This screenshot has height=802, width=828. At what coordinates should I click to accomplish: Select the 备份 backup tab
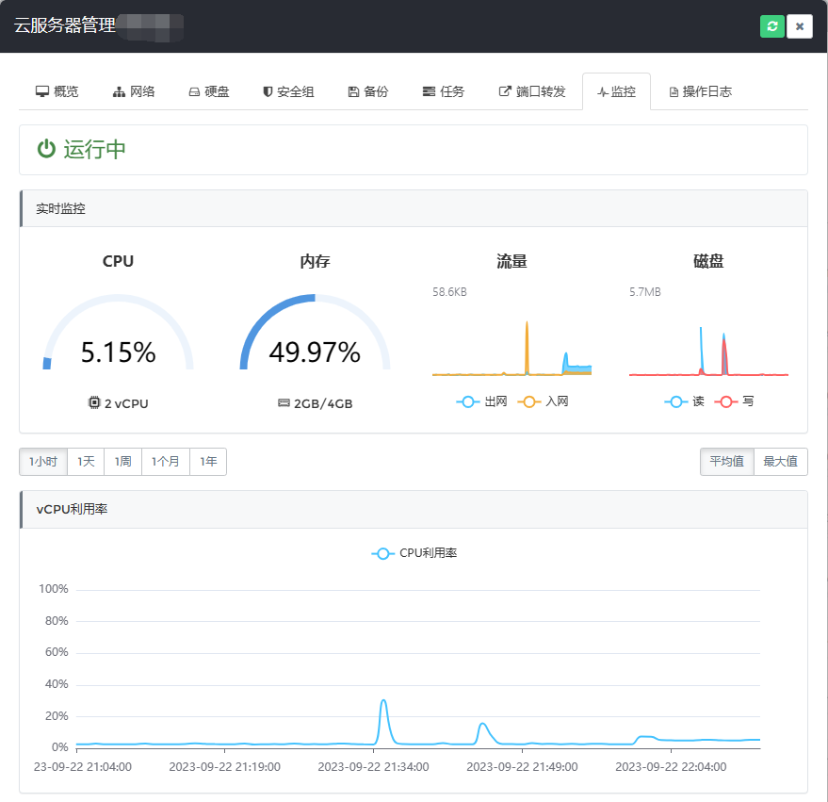point(368,92)
